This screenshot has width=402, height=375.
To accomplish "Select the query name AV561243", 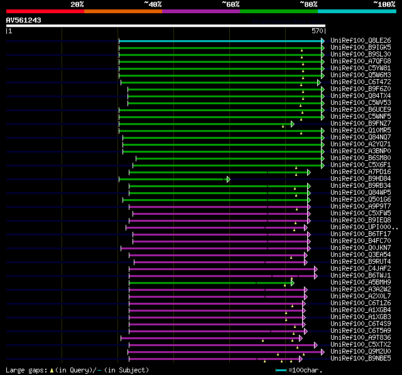I will click(x=24, y=20).
